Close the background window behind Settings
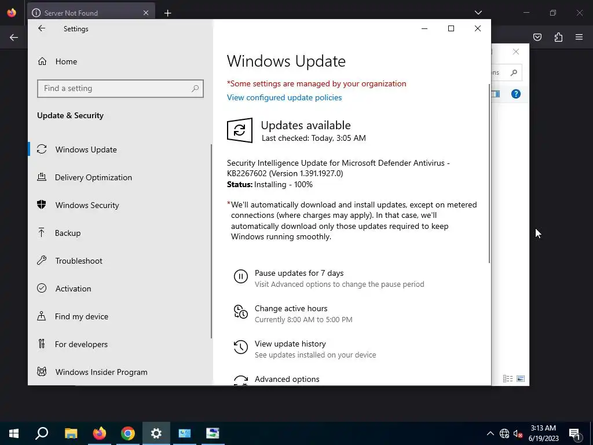593x445 pixels. tap(516, 52)
